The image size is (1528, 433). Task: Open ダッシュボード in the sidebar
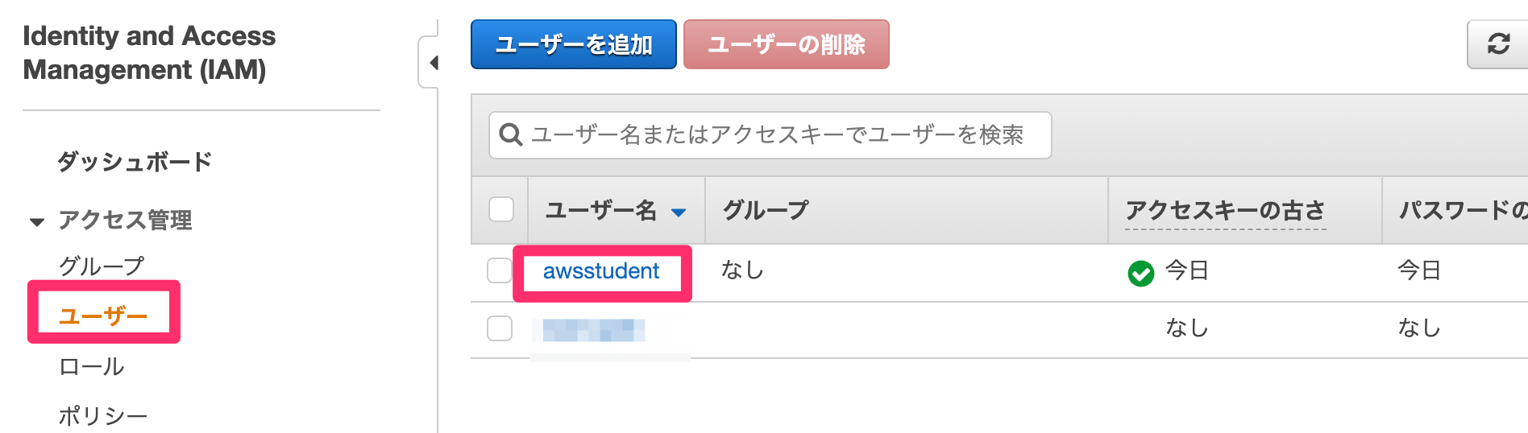135,162
